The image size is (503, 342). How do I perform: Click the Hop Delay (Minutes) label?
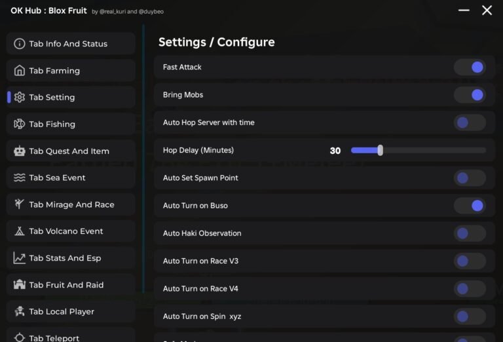[x=198, y=150]
